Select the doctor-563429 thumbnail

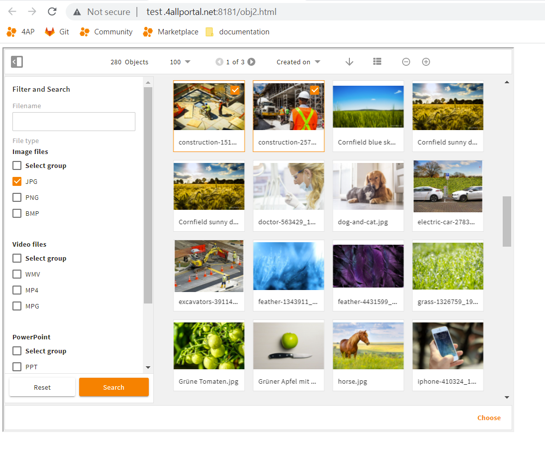(289, 196)
